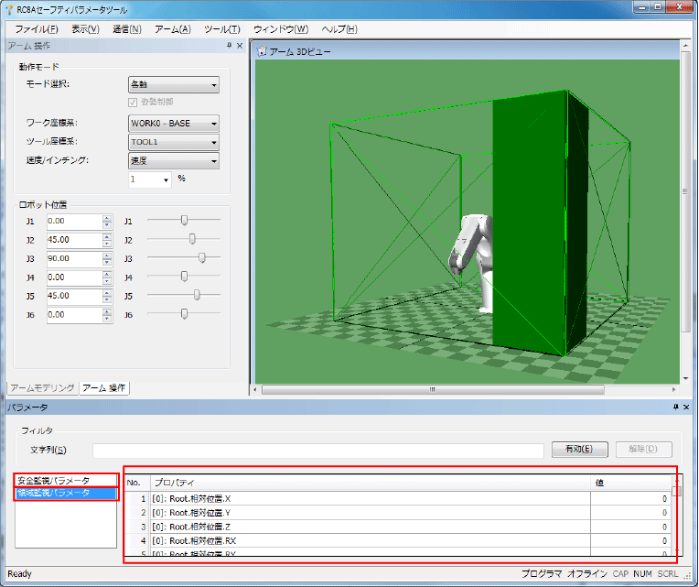Pin the アーム操作 panel with pushpin icon
699x587 pixels.
pos(228,46)
